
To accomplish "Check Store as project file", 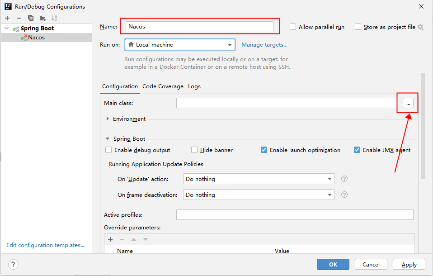I will click(358, 27).
